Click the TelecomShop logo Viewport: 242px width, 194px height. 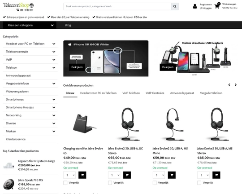click(x=18, y=5)
